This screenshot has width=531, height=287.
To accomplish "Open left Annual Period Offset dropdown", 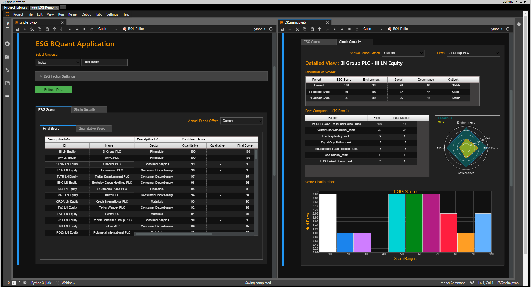I will click(241, 121).
